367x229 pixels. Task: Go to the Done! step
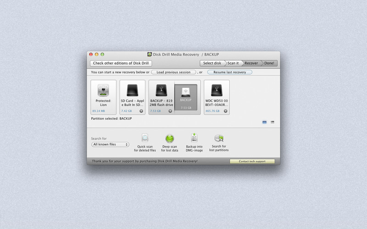(269, 63)
